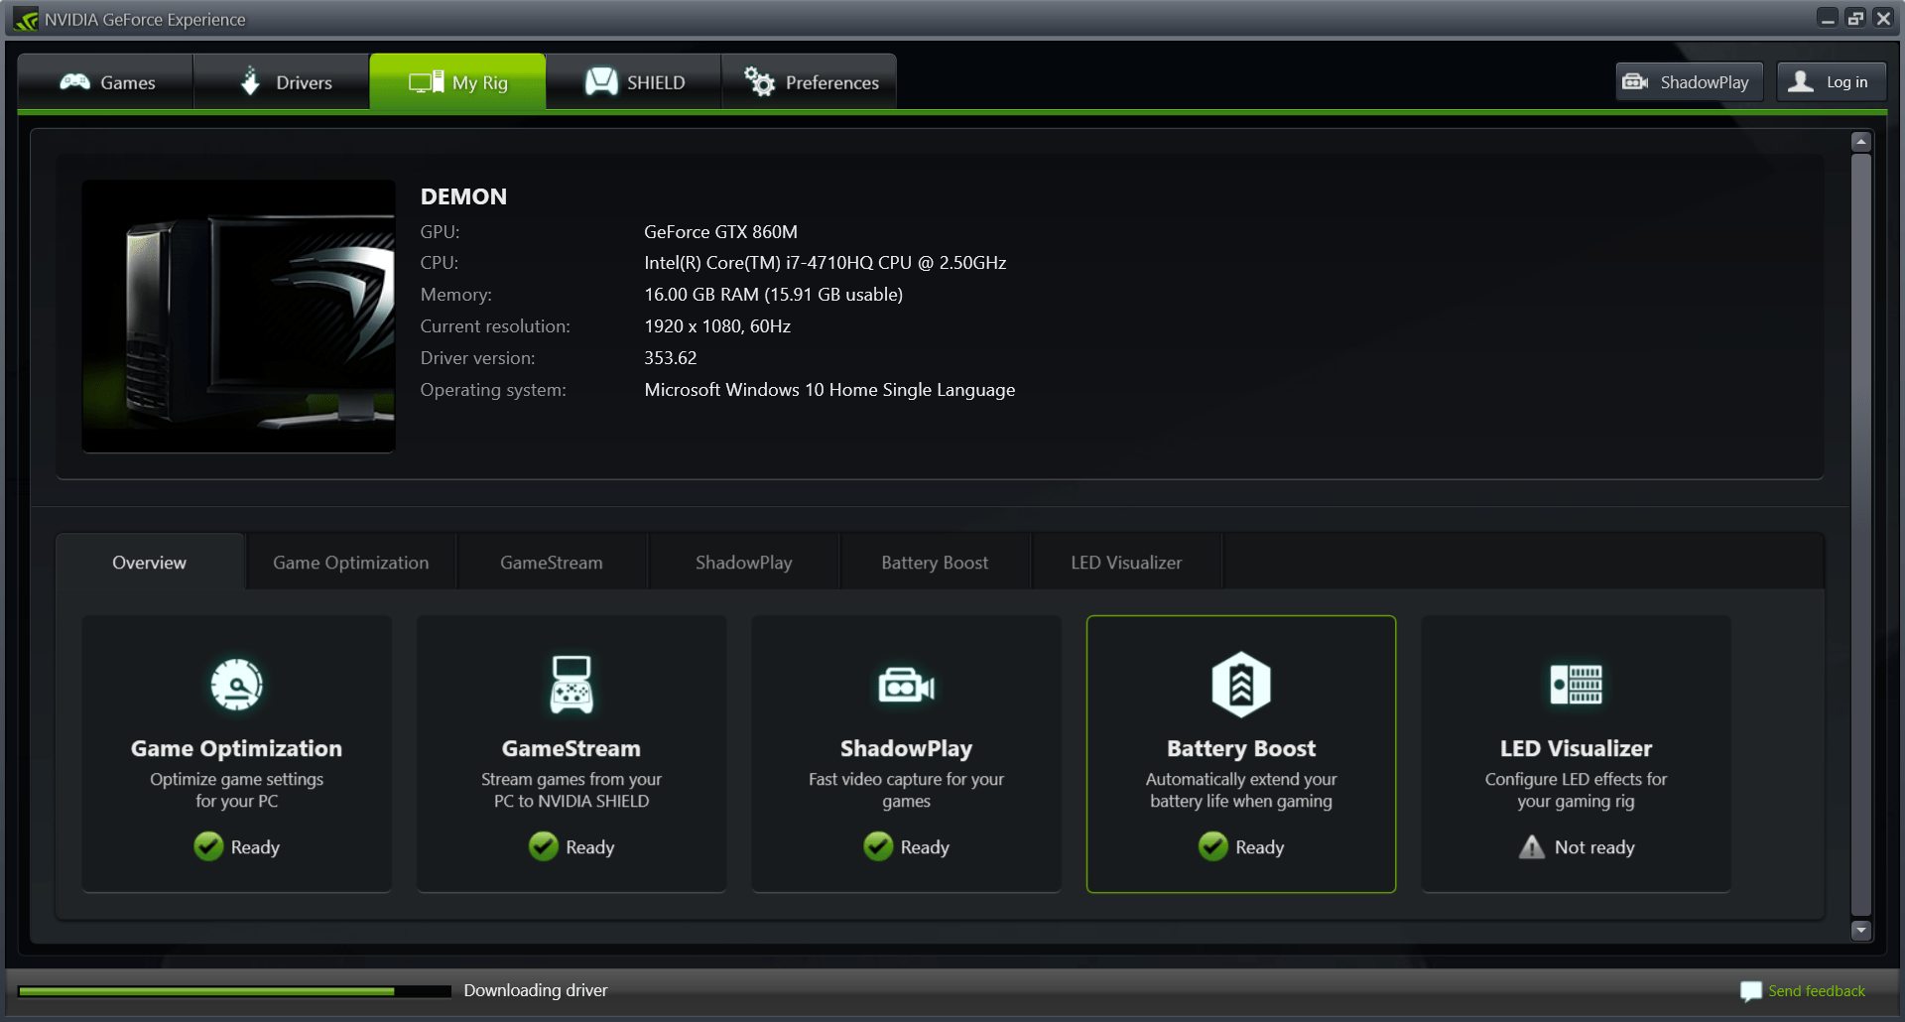Restore down the GeForce Experience window

point(1855,19)
